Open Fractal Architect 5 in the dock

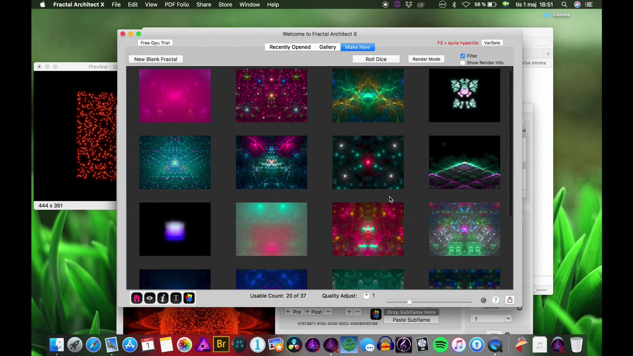coord(313,345)
